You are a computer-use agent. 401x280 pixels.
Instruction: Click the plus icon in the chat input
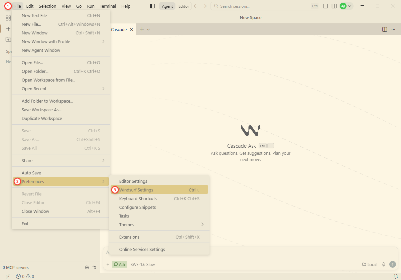click(108, 264)
